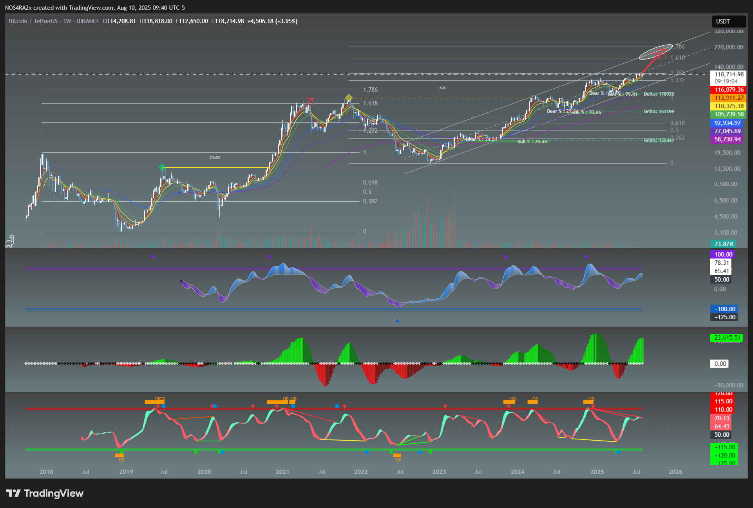This screenshot has width=753, height=508.
Task: Click the orange OS marker near mid-2022
Action: (397, 456)
